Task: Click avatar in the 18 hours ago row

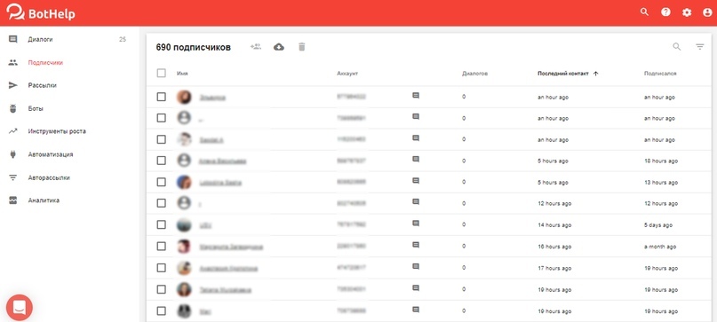Action: point(184,161)
